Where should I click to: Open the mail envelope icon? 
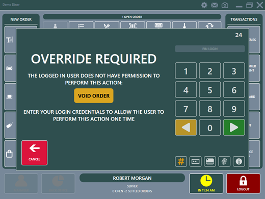pos(215,5)
